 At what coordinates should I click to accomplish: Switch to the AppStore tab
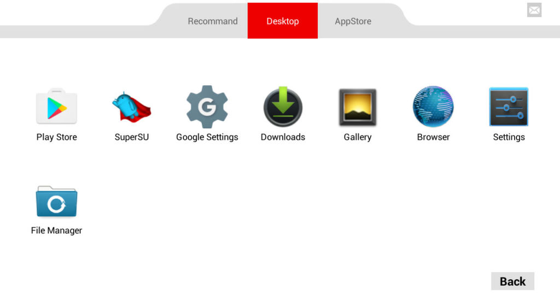tap(353, 21)
